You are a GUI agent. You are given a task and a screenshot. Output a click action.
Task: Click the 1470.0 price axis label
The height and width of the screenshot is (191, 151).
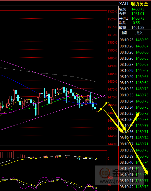point(112,97)
